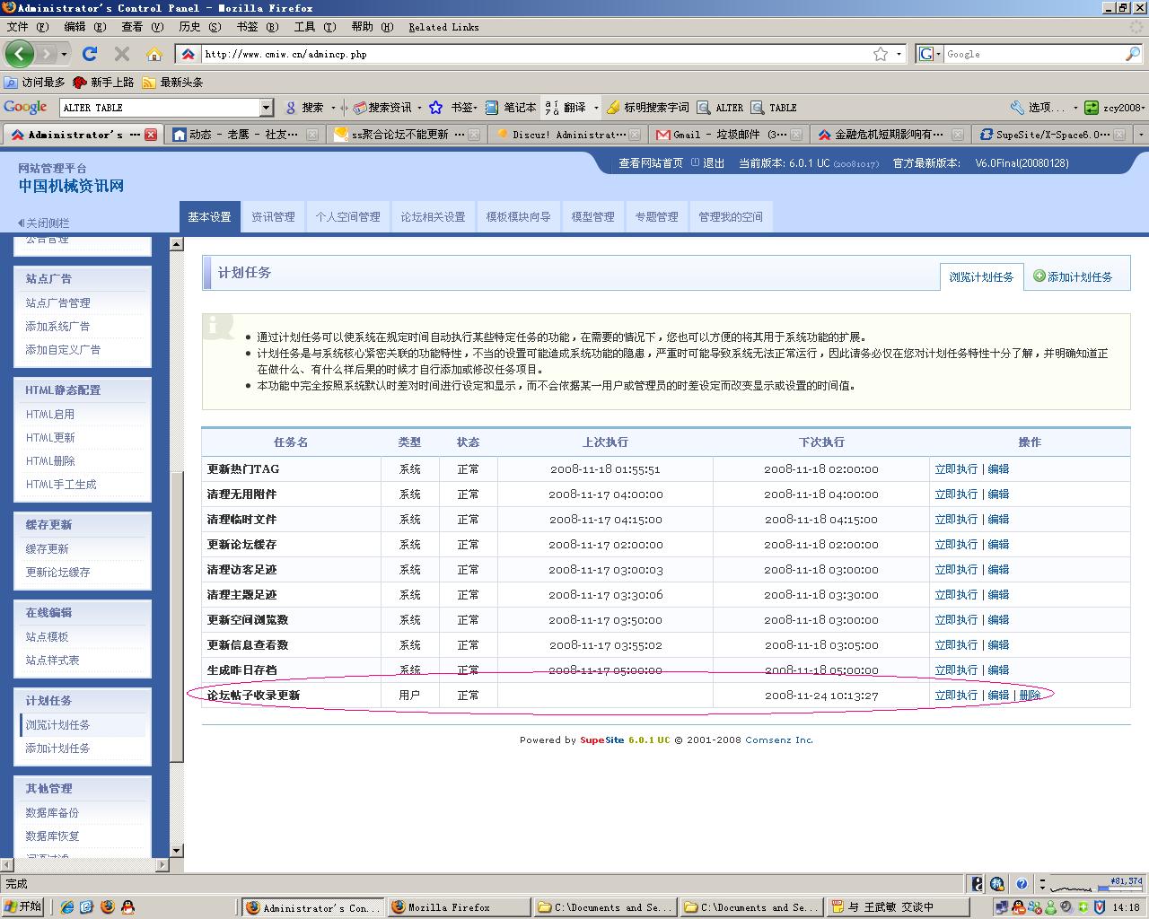Image resolution: width=1149 pixels, height=919 pixels.
Task: Click the Google search box in navigation bar
Action: 1032,54
